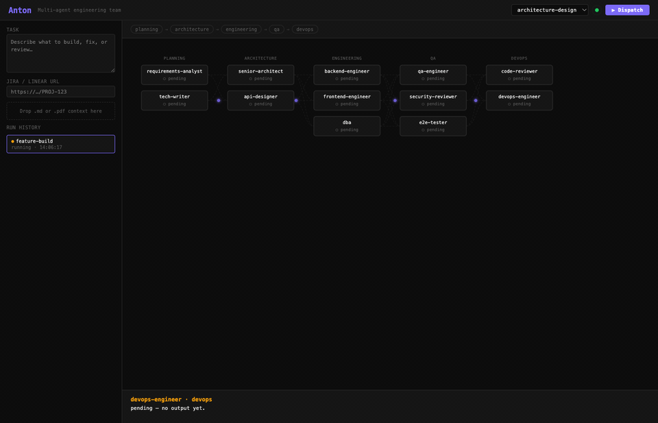658x423 pixels.
Task: Select the frontend-engineer agent node
Action: point(347,100)
